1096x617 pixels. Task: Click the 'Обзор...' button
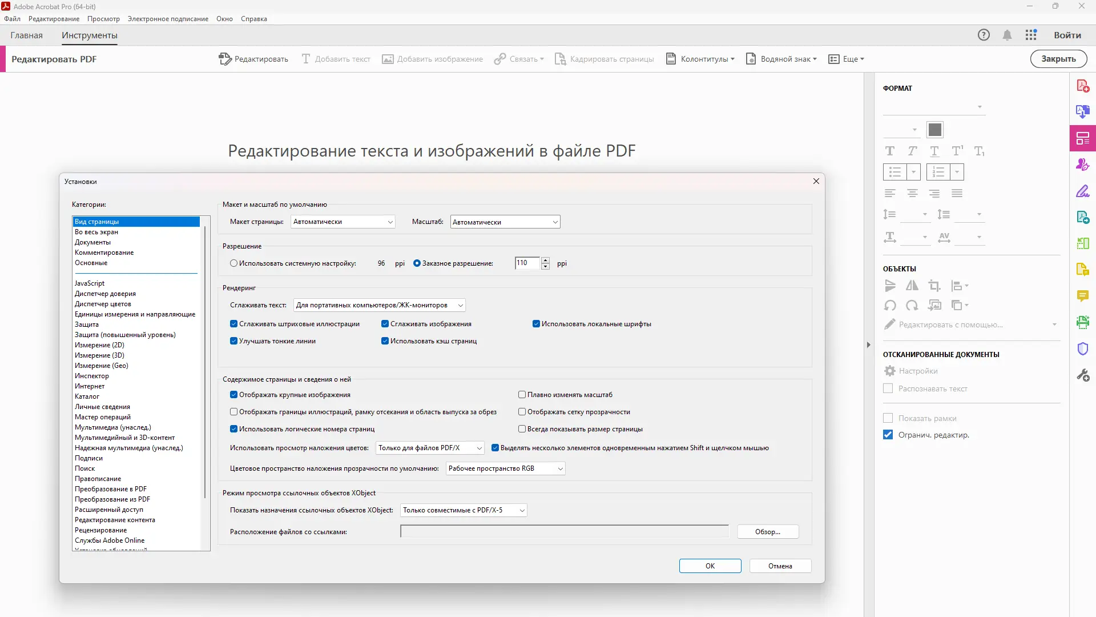[767, 532]
